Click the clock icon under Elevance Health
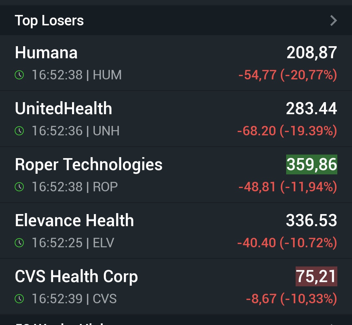Viewport: 352px width, 325px height. coord(20,243)
